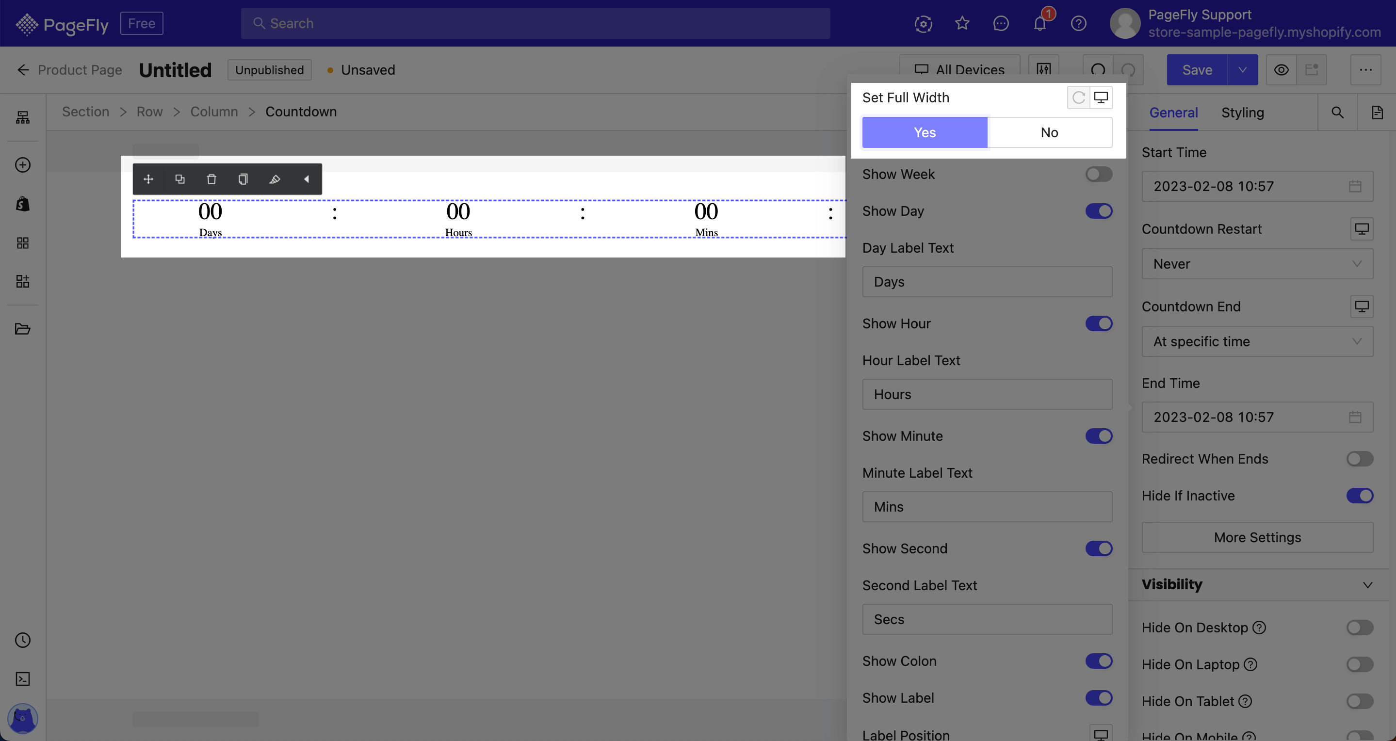Image resolution: width=1396 pixels, height=741 pixels.
Task: Toggle the Show Label switch
Action: (x=1099, y=698)
